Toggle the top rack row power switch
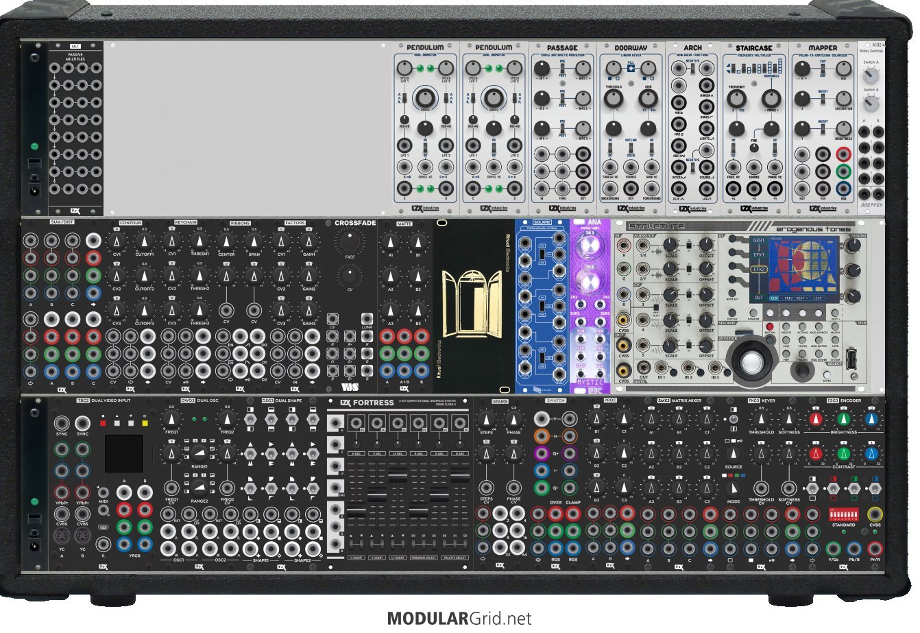 point(34,165)
